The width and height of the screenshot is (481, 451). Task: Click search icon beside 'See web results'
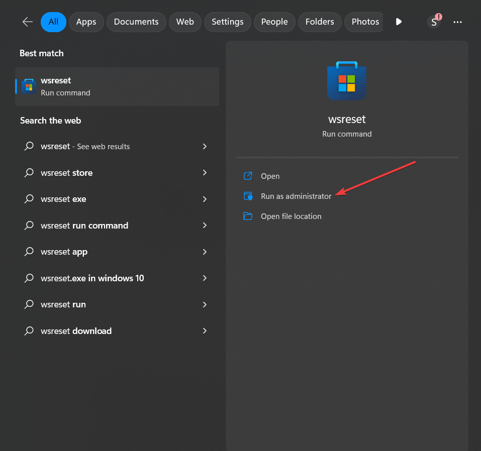(x=29, y=146)
